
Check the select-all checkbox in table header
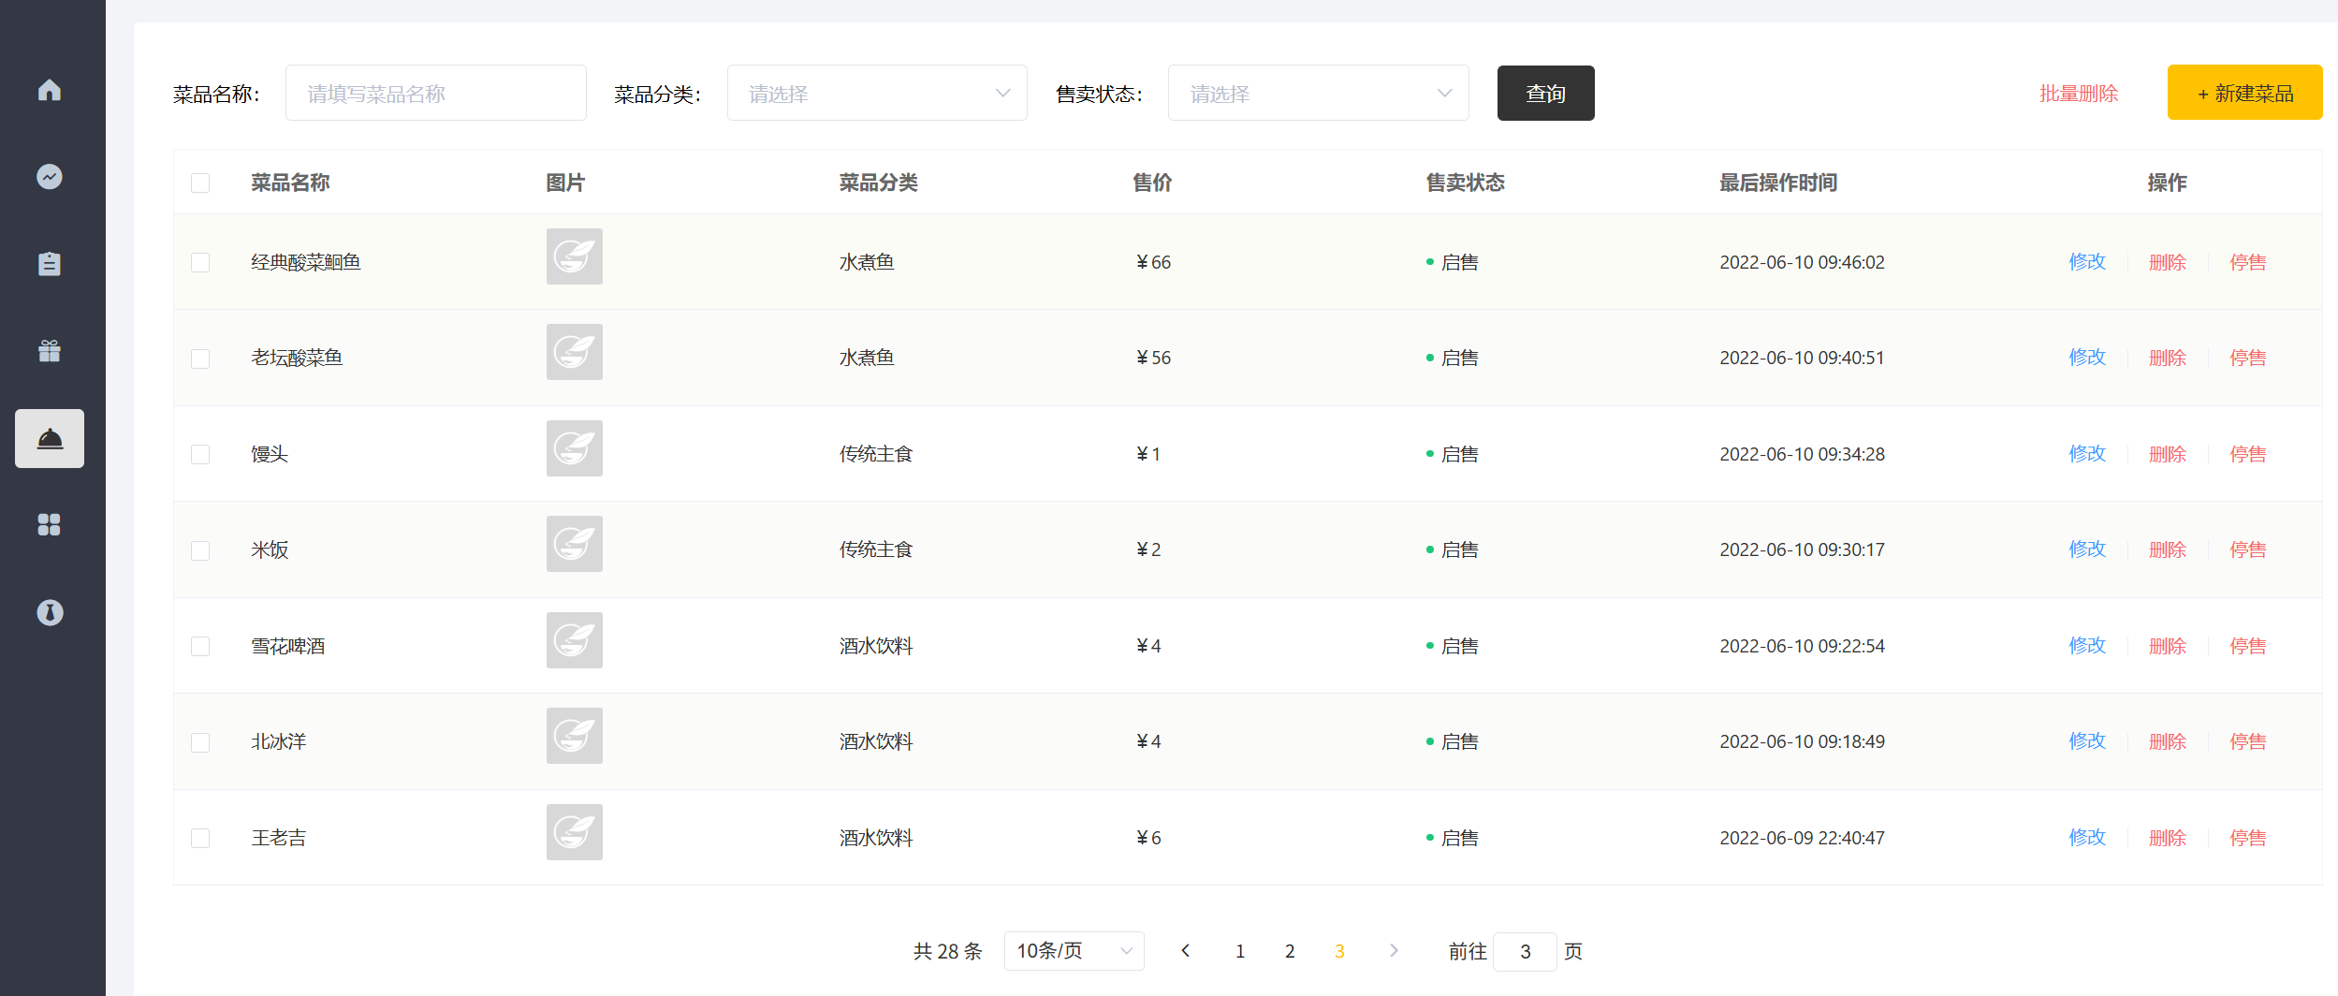click(x=200, y=183)
